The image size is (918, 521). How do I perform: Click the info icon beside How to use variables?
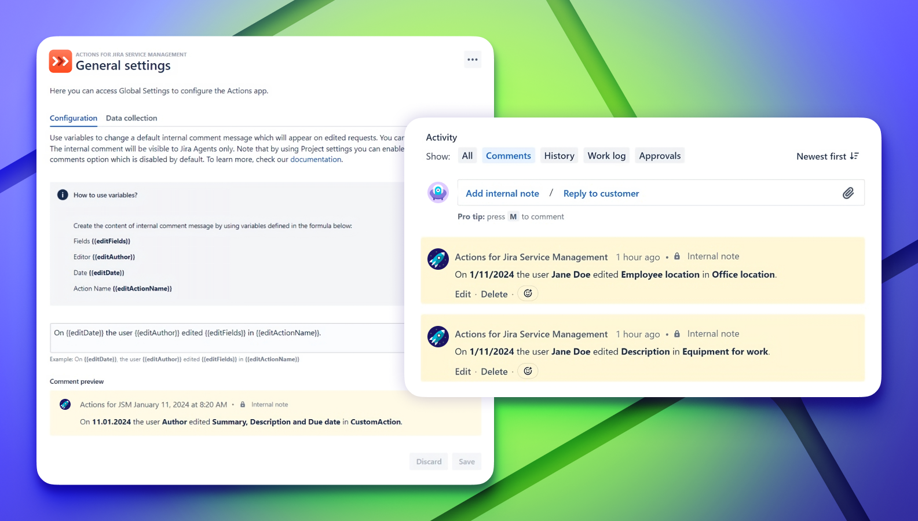(63, 195)
